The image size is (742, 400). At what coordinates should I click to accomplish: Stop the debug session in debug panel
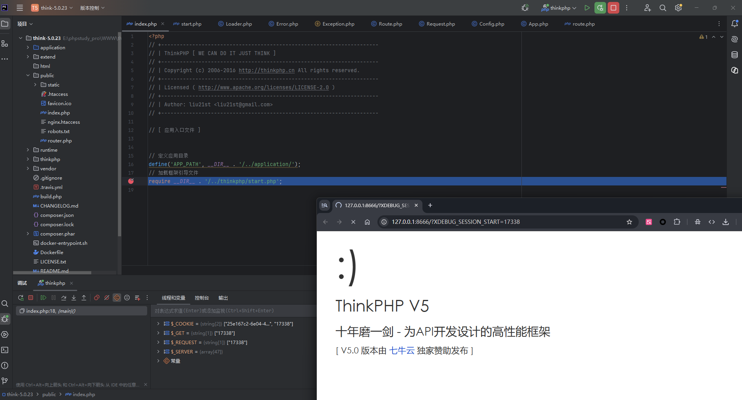coord(31,298)
